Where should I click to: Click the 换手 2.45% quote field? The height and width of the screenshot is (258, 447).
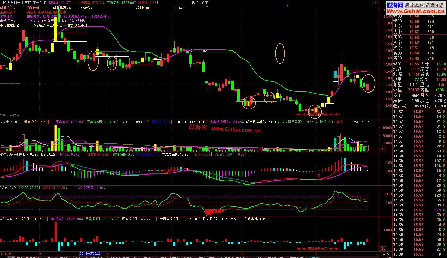(406, 96)
